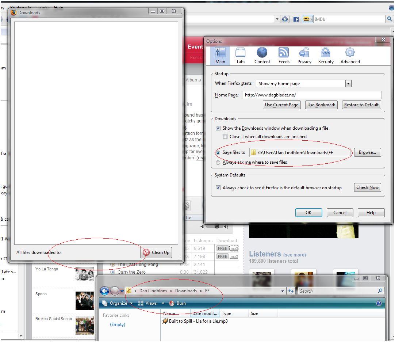Sort by the Size column header
This screenshot has width=395, height=342.
263,313
